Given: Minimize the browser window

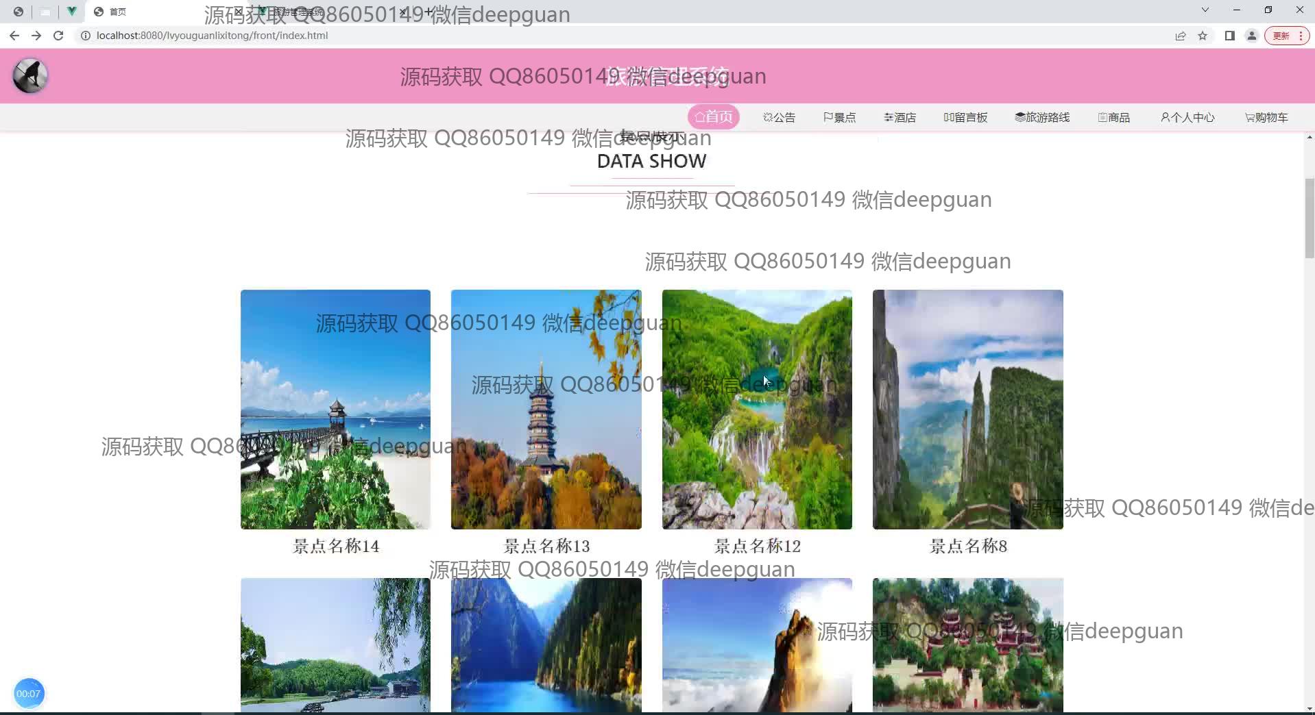Looking at the screenshot, I should 1237,10.
